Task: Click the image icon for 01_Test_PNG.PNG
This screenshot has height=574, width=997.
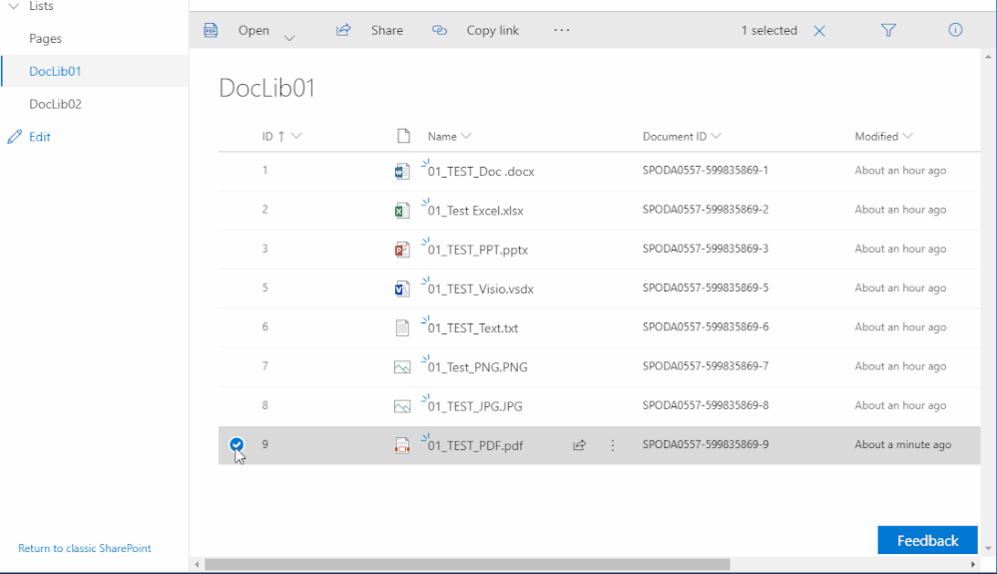Action: (x=402, y=367)
